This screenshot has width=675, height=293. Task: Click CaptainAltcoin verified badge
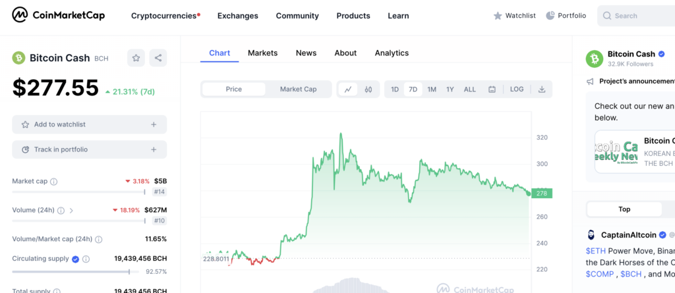point(663,235)
